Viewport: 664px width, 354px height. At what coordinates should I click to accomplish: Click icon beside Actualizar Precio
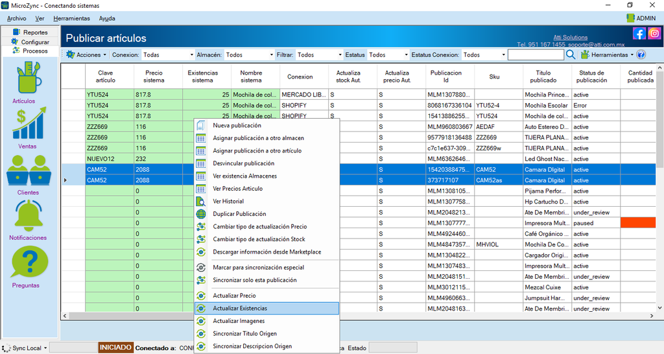click(201, 296)
